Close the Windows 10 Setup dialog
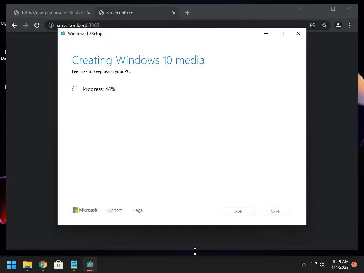This screenshot has height=273, width=364. (298, 33)
